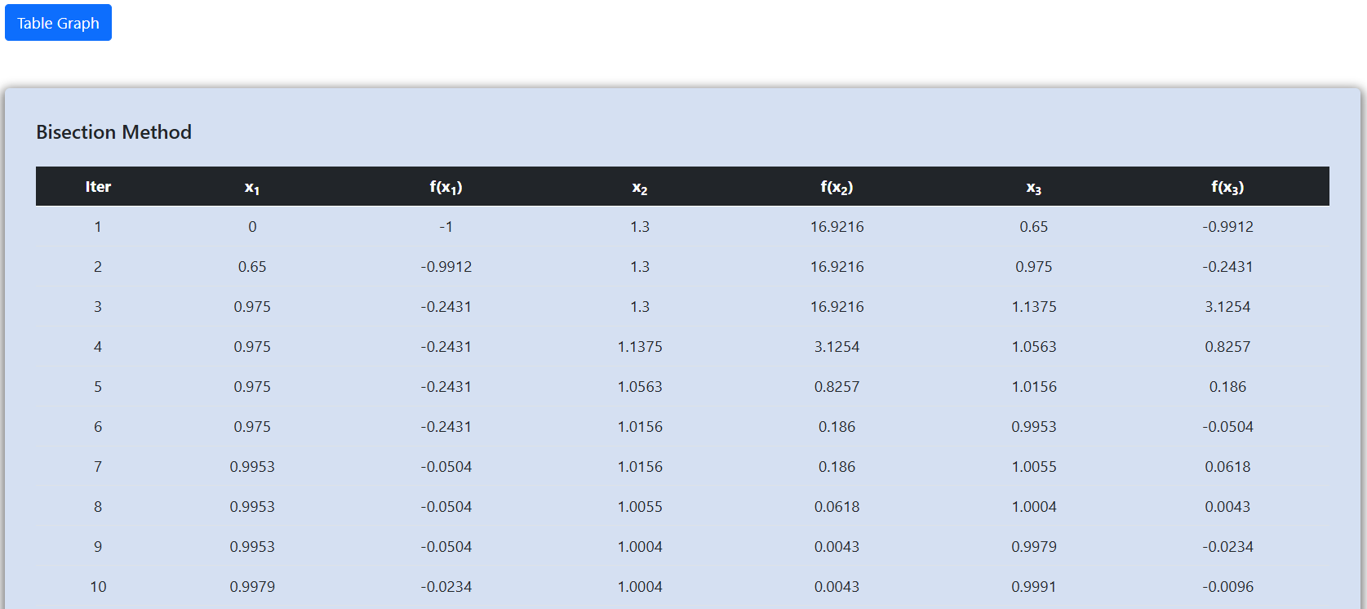1367x609 pixels.
Task: Select the x1 column header
Action: pos(252,188)
